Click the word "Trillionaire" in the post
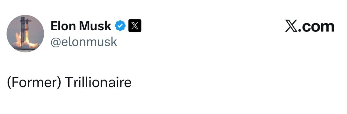The height and width of the screenshot is (114, 347). (98, 82)
